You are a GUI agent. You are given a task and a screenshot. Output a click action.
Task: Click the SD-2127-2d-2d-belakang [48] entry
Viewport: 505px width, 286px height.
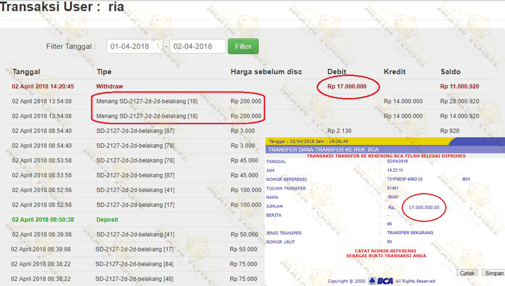[x=134, y=278]
